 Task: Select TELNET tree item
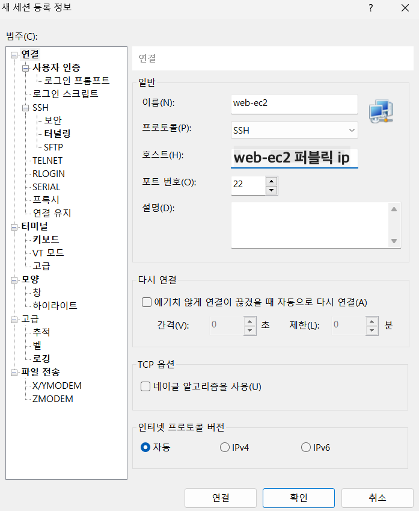[47, 161]
